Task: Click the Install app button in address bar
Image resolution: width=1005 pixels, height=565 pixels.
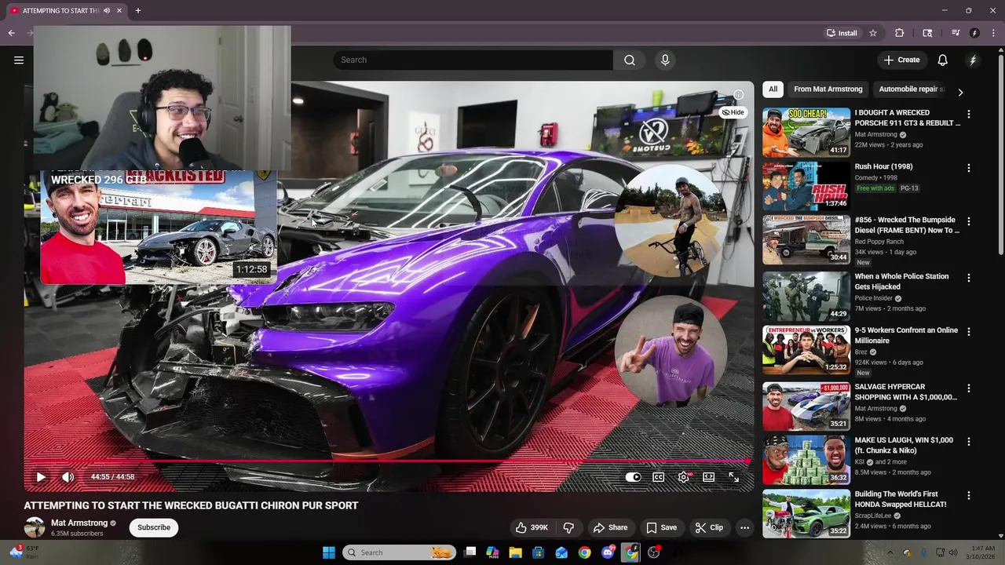Action: 842,33
